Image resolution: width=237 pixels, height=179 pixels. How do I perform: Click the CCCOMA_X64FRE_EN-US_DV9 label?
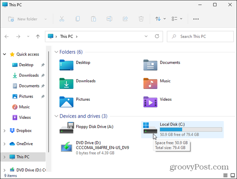(102, 148)
